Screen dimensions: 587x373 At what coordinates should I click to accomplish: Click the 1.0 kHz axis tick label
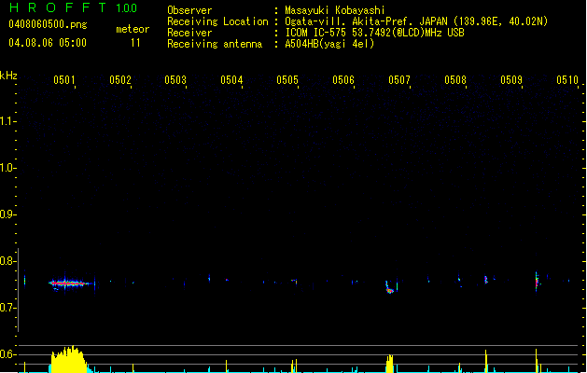(x=7, y=168)
